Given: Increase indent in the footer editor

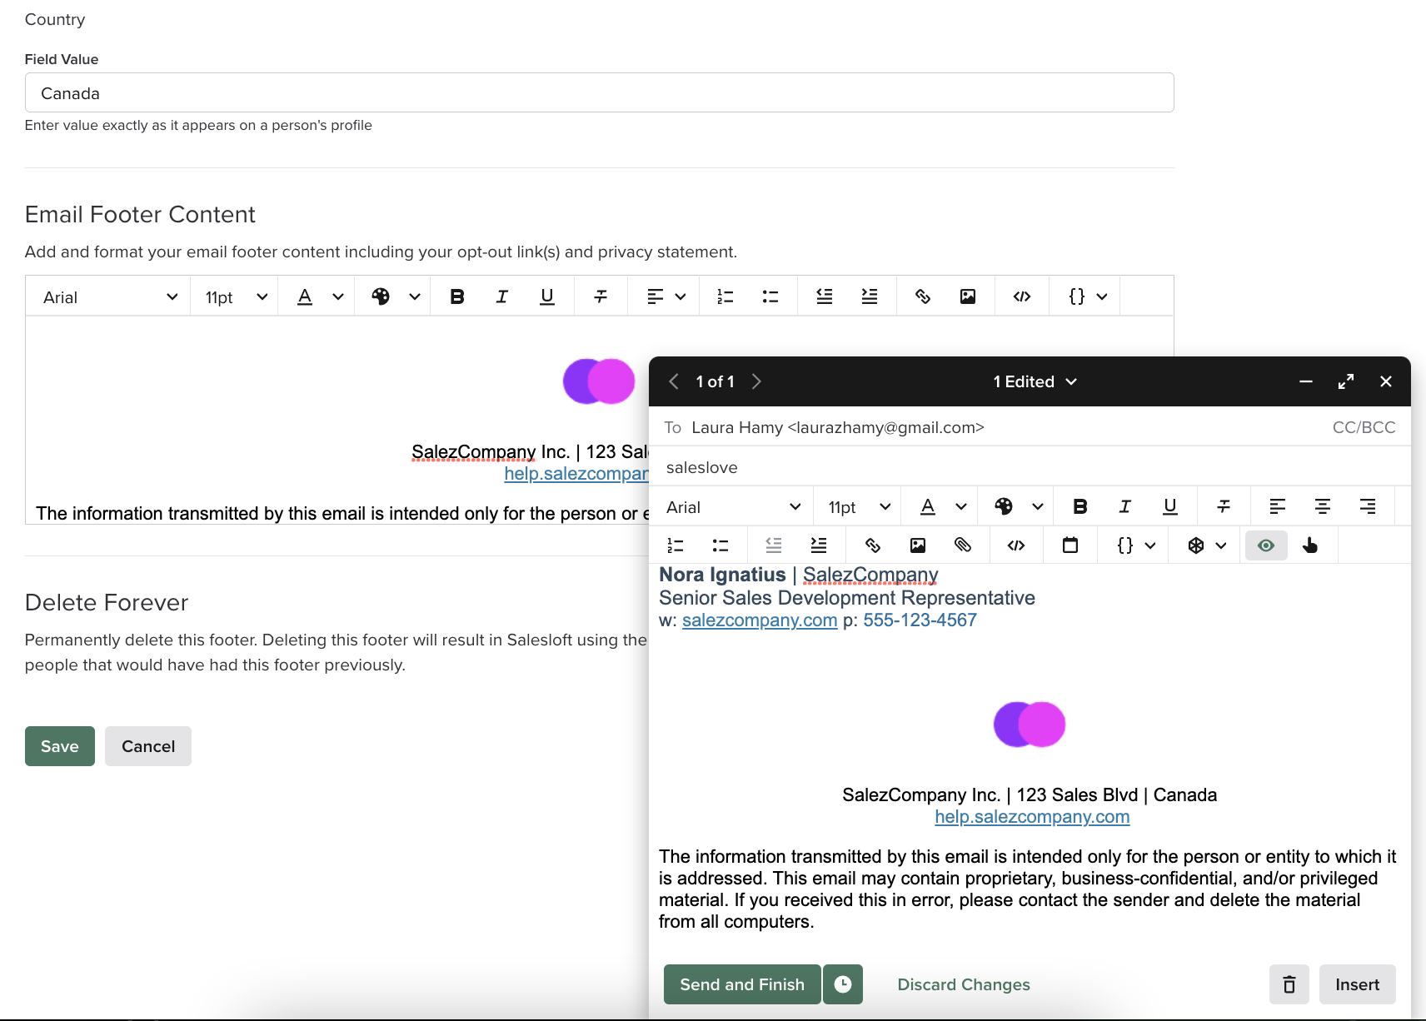Looking at the screenshot, I should coord(870,296).
